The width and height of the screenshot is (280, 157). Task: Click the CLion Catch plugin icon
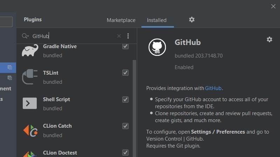tap(30, 130)
